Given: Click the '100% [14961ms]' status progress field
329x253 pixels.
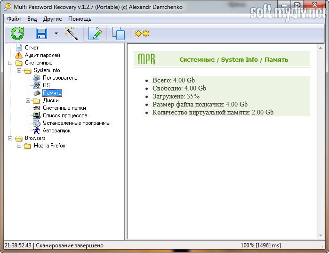Looking at the screenshot, I should click(261, 245).
